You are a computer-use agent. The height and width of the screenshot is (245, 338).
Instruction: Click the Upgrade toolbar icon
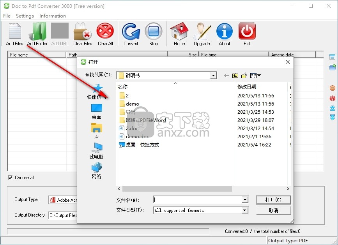click(x=202, y=32)
